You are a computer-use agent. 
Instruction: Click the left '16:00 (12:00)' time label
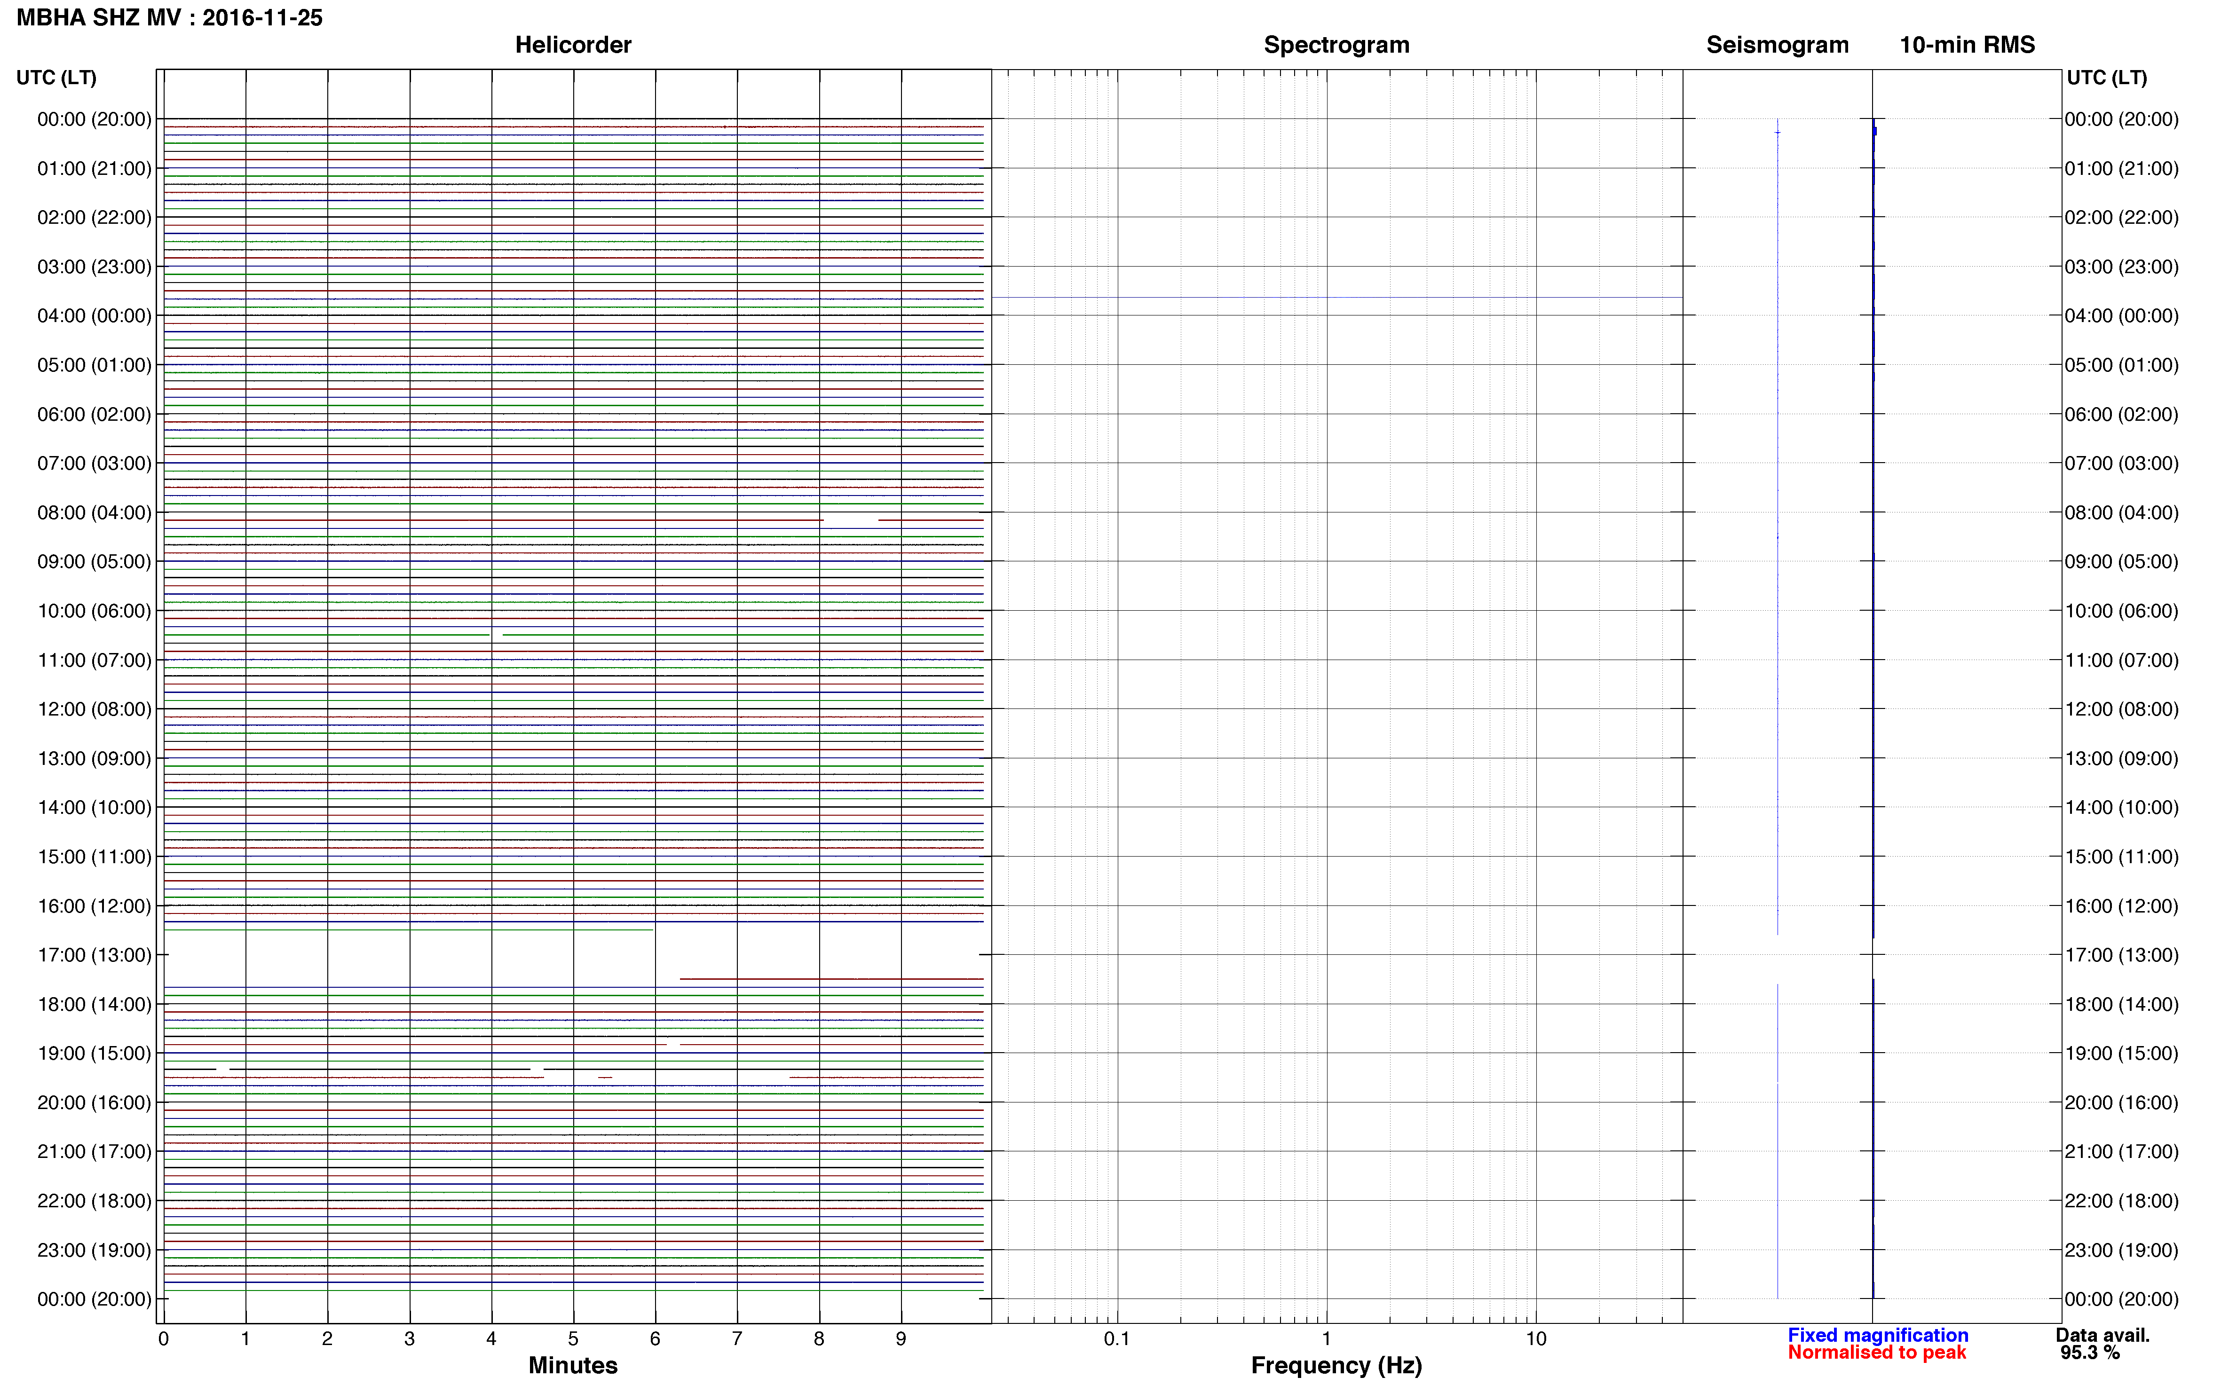pyautogui.click(x=94, y=906)
